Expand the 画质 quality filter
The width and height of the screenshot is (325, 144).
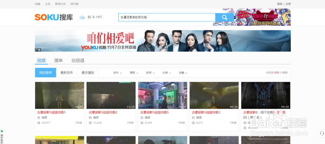[x=134, y=73]
